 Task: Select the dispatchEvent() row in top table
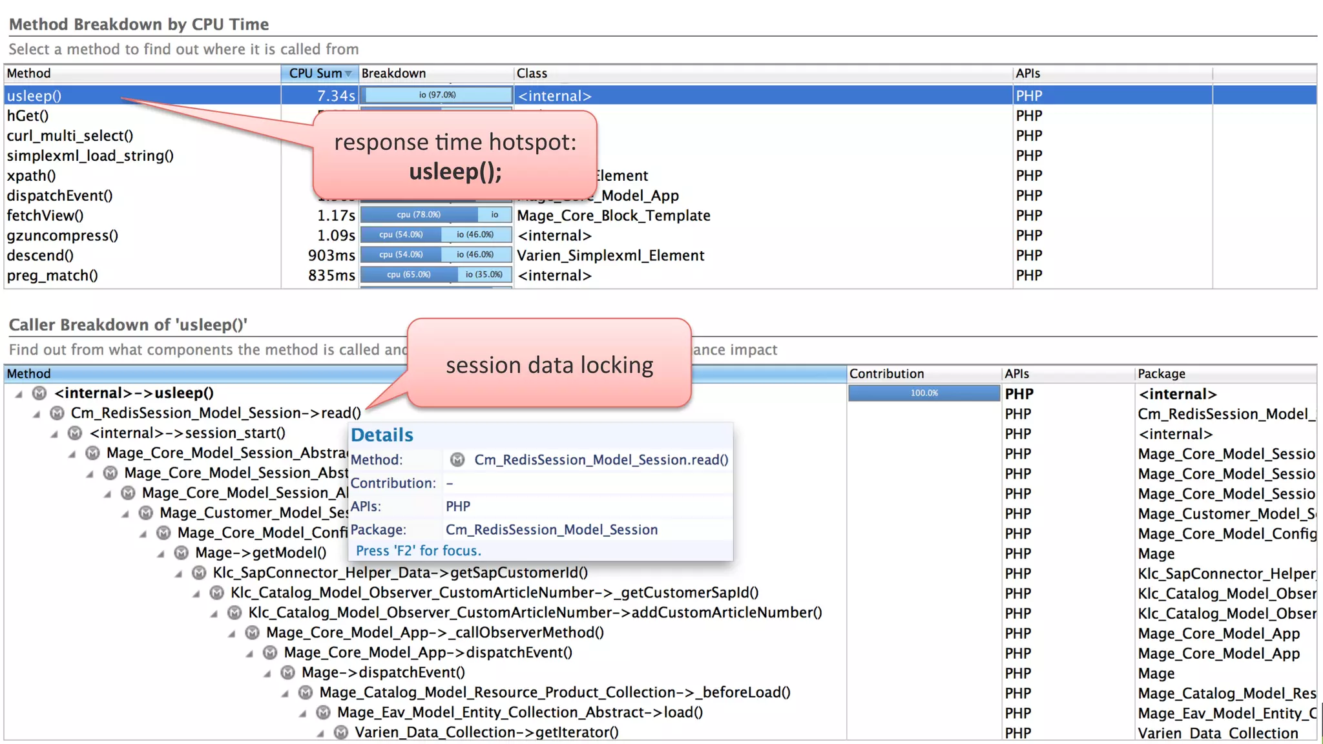click(x=660, y=196)
